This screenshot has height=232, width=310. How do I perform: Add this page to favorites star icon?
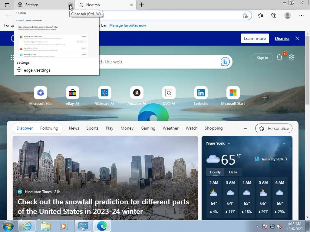point(245,16)
